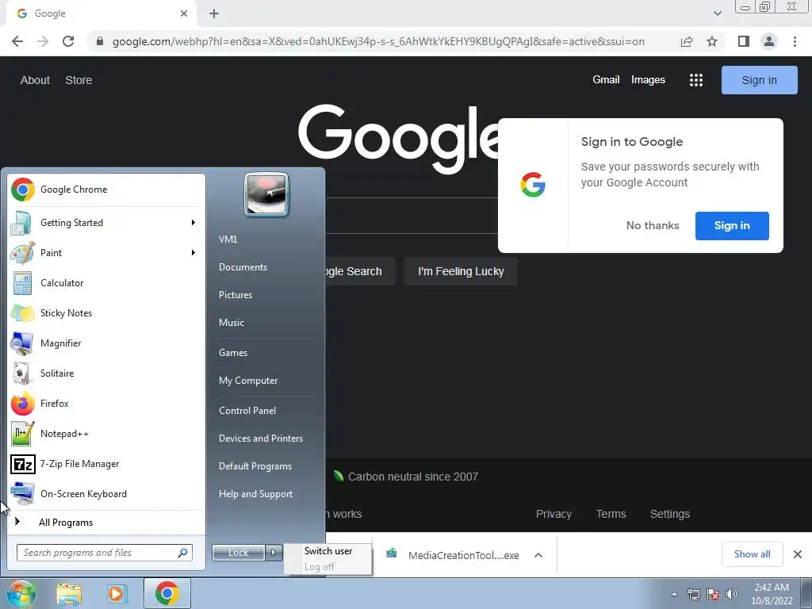The width and height of the screenshot is (812, 609).
Task: Expand Getting Started submenu arrow
Action: coord(193,223)
